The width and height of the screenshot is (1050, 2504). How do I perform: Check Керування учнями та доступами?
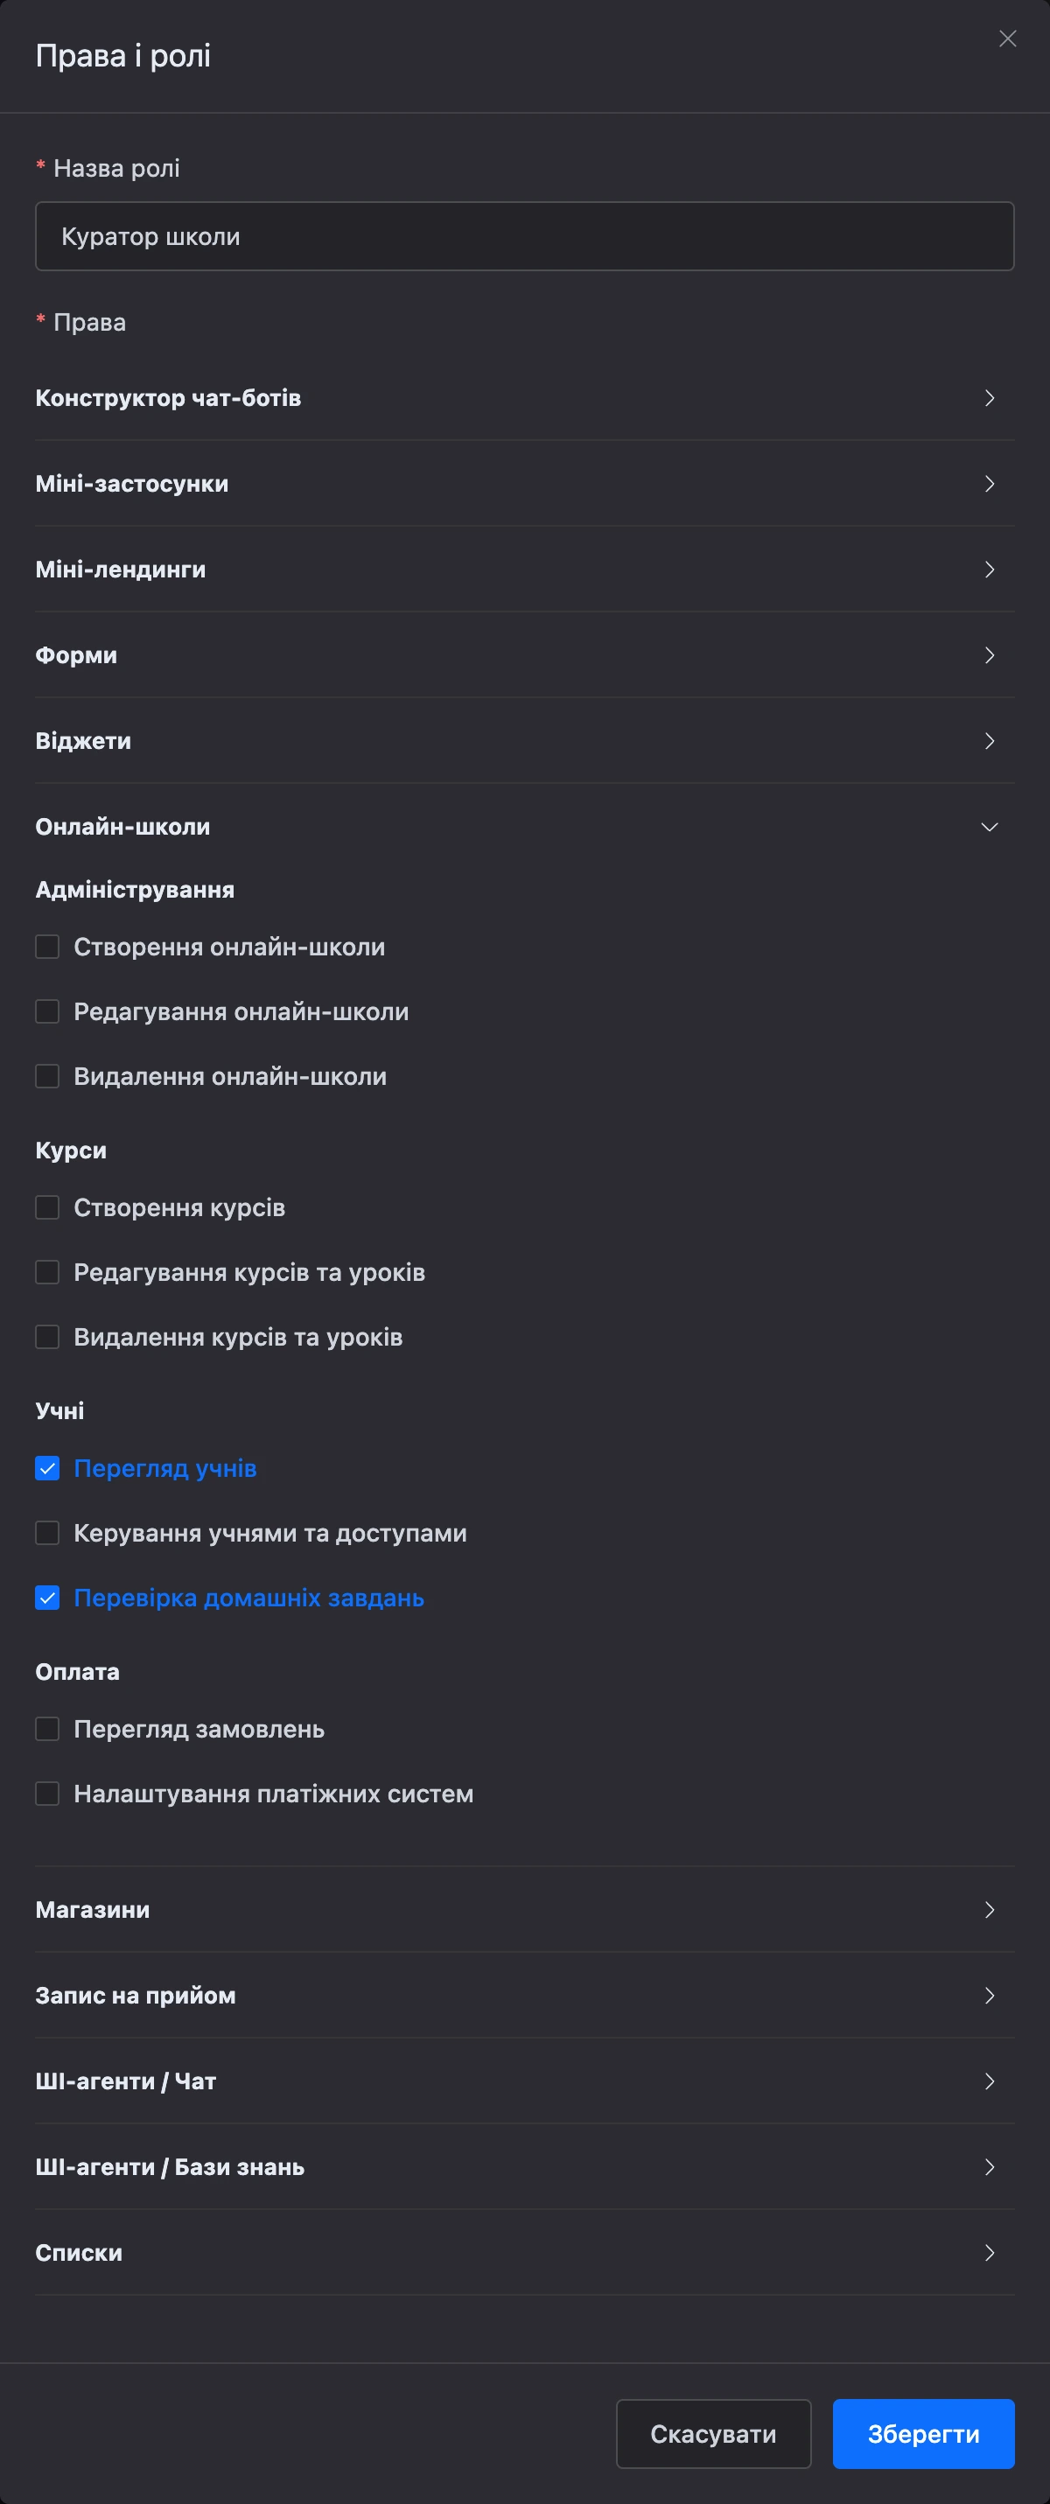pos(47,1533)
